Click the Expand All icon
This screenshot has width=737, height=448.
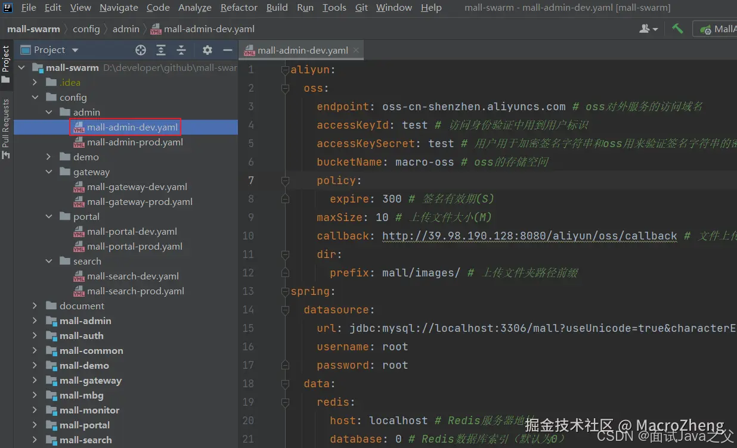point(161,50)
